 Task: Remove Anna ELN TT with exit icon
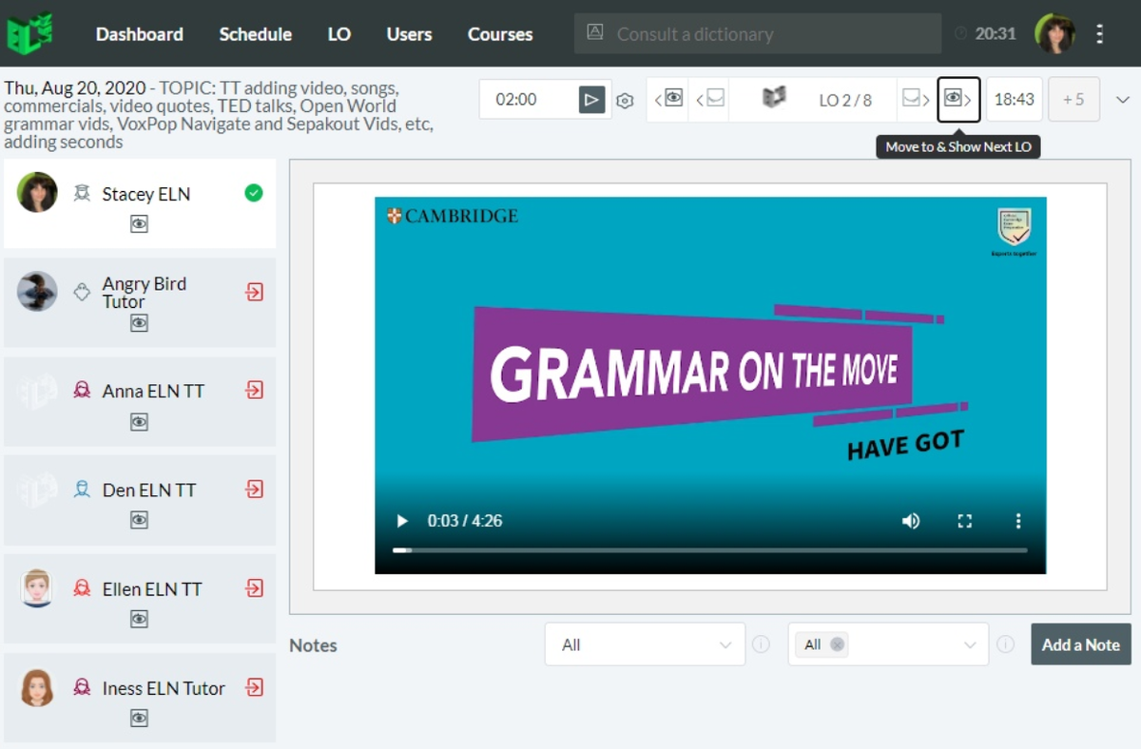[x=254, y=390]
